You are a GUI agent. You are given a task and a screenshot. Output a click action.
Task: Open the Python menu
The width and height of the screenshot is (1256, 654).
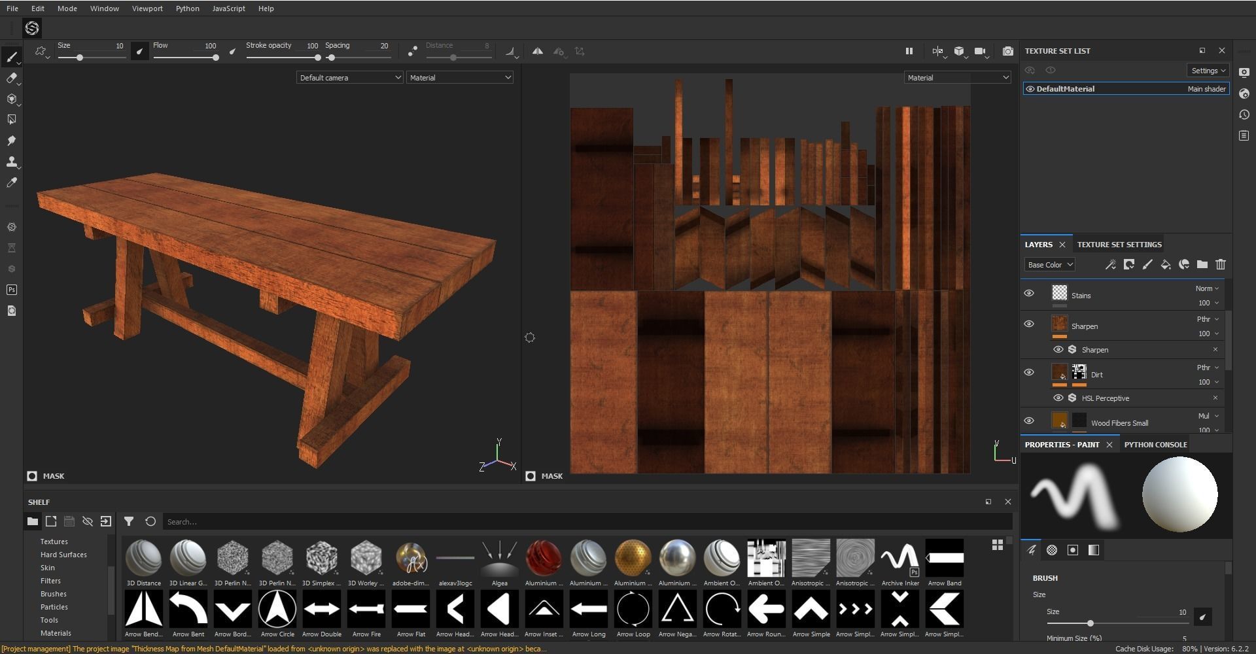click(188, 9)
